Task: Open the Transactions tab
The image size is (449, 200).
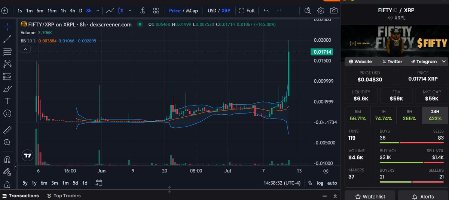Action: pyautogui.click(x=21, y=196)
